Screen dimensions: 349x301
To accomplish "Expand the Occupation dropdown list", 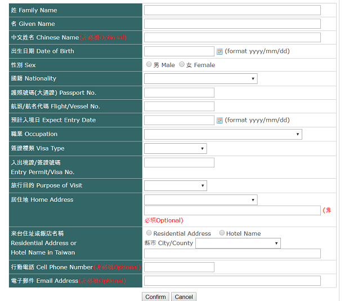I will [223, 134].
